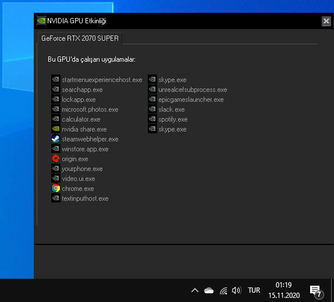Click the icon beside slack.exe

pos(152,109)
